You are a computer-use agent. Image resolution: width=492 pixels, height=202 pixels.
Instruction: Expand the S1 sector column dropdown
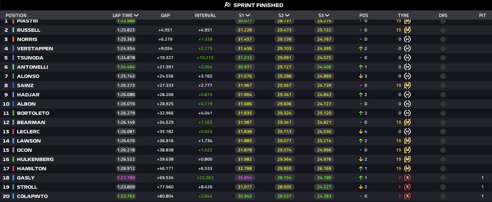247,16
